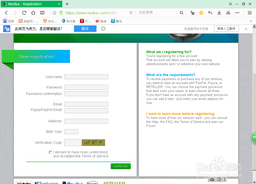Expand the small arrows control at bottom right
This screenshot has height=184, width=256.
225,179
